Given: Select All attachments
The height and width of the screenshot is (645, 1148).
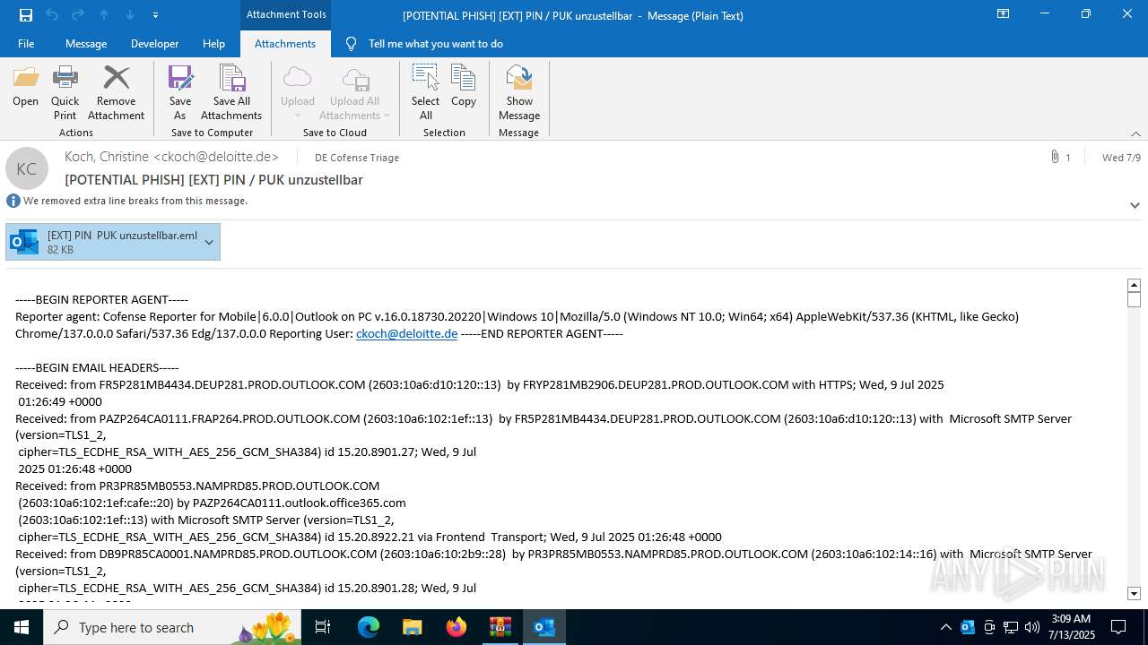Looking at the screenshot, I should click(x=426, y=92).
